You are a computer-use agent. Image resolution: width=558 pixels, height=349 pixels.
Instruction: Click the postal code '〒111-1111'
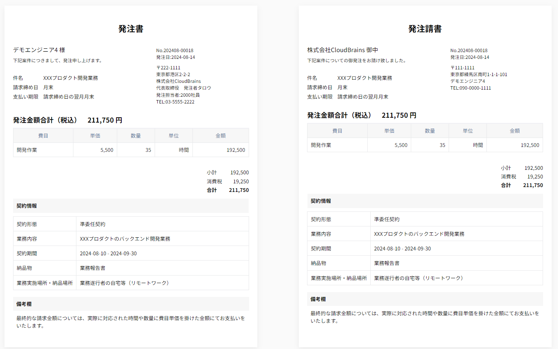pyautogui.click(x=463, y=68)
